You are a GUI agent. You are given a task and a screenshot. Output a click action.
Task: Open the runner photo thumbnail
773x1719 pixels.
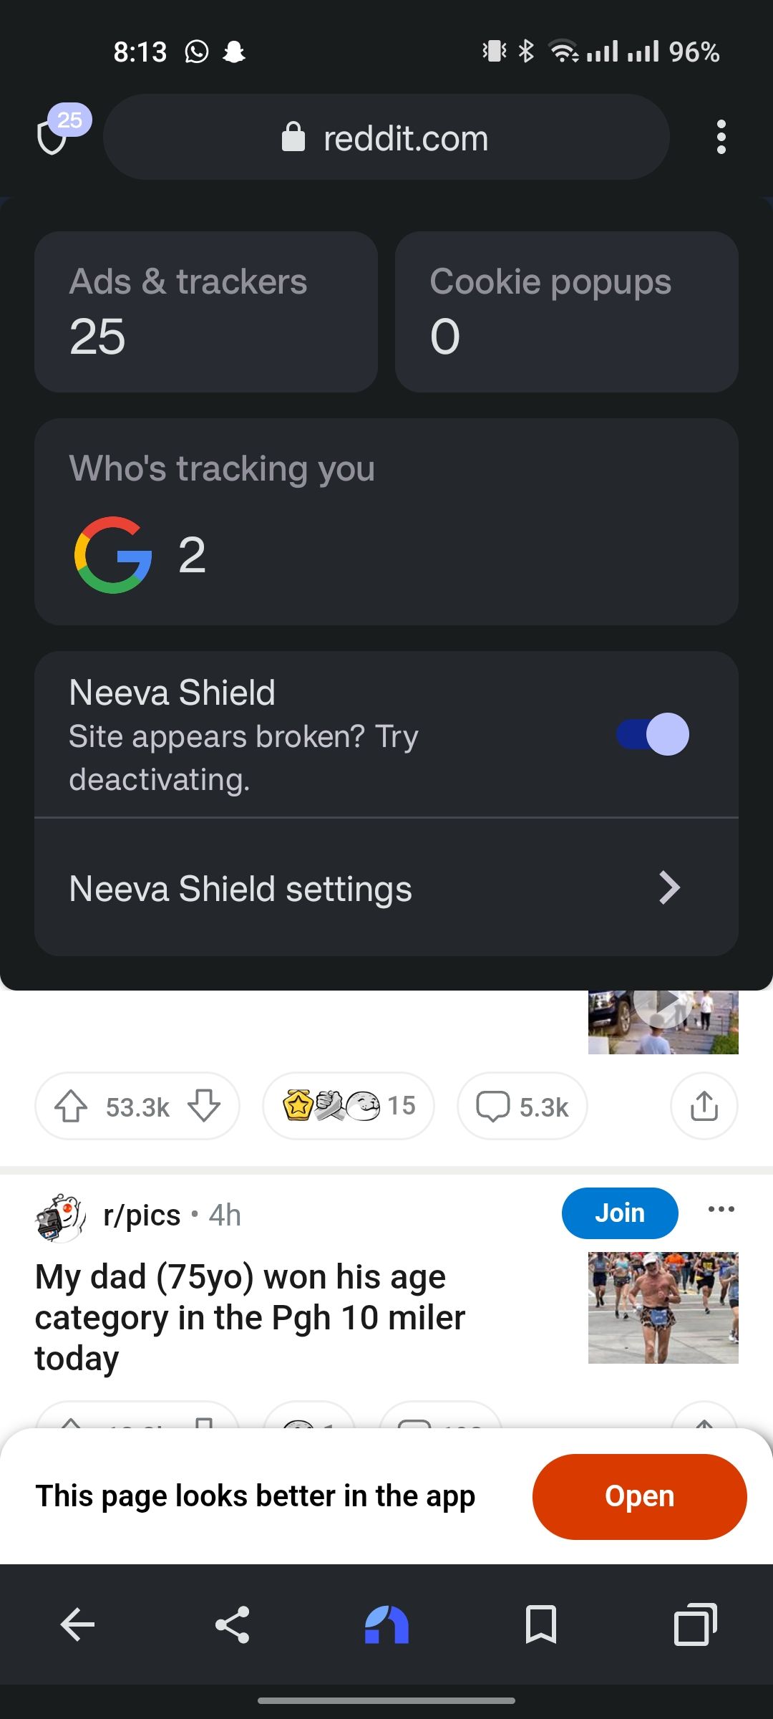click(x=663, y=1307)
